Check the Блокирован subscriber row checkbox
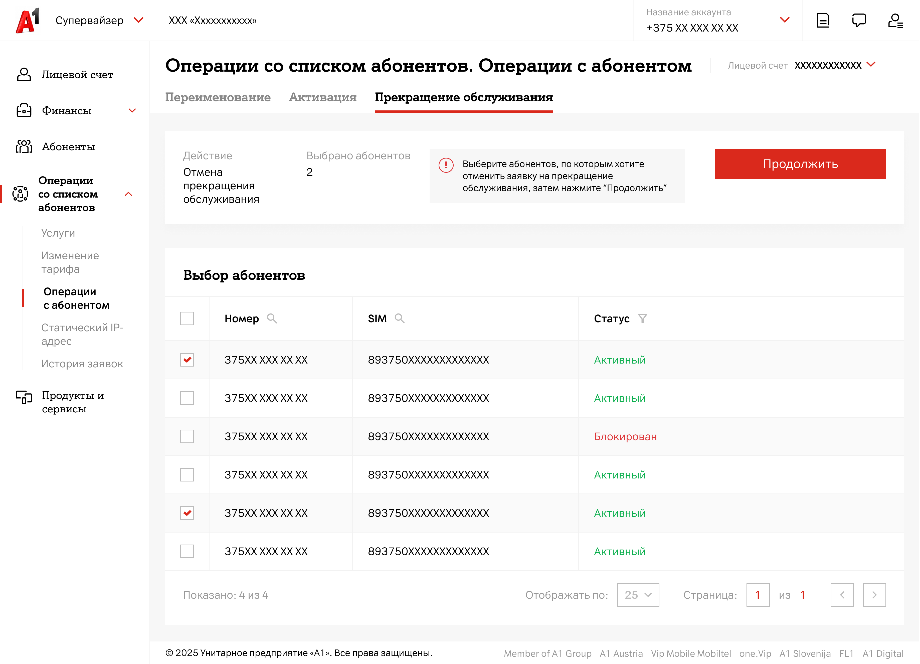 click(187, 436)
